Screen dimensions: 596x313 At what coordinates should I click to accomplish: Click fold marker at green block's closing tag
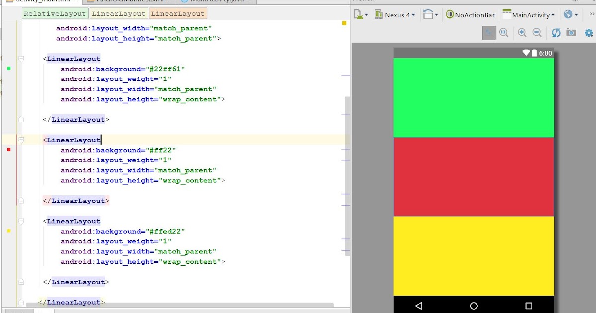coord(21,119)
